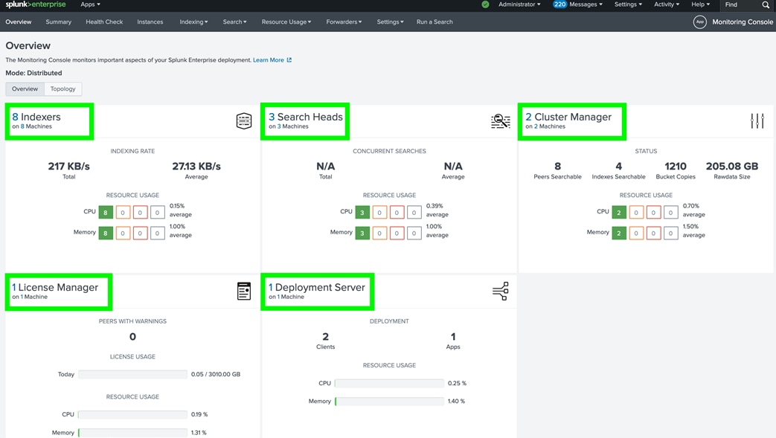Open the Learn More external link icon
The height and width of the screenshot is (438, 776).
pyautogui.click(x=289, y=60)
